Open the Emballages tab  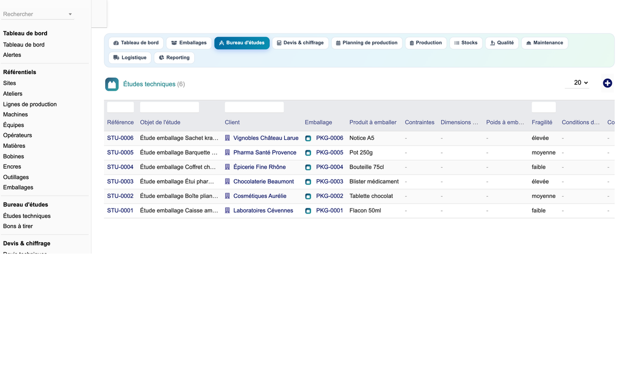coord(189,43)
